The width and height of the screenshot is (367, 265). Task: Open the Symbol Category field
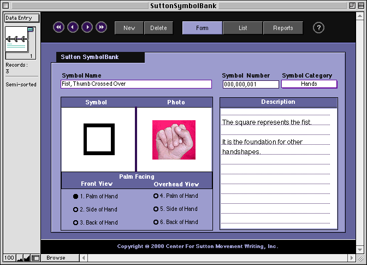coord(309,84)
